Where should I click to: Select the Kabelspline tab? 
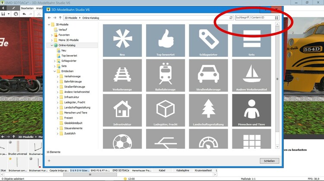[x=183, y=171]
